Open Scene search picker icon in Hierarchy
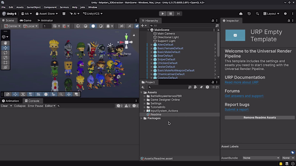The width and height of the screenshot is (296, 166). pyautogui.click(x=217, y=25)
